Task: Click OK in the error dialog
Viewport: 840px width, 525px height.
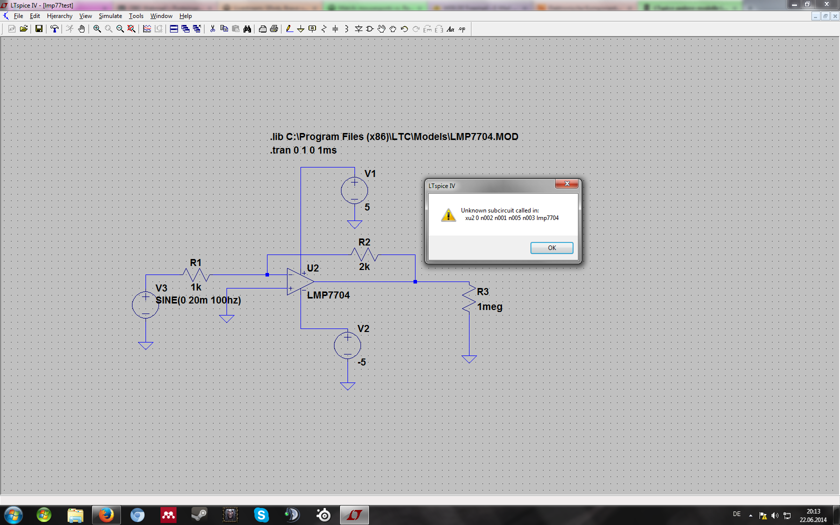Action: tap(552, 248)
